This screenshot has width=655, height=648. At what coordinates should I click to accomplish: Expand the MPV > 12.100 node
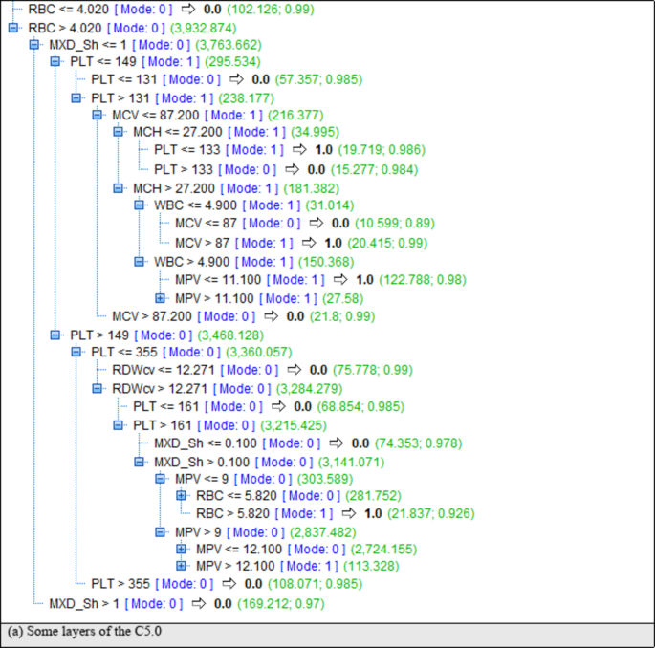pos(182,566)
